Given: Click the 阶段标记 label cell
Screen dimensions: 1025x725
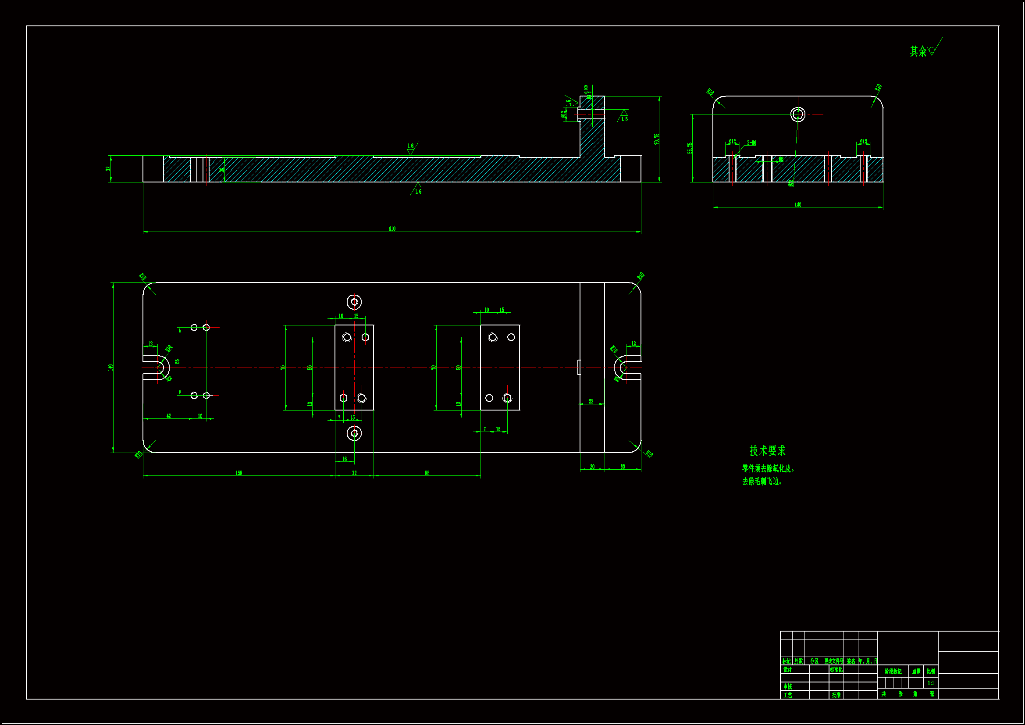Looking at the screenshot, I should pos(893,671).
